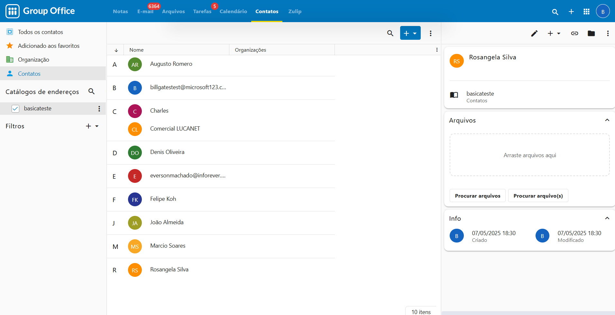The width and height of the screenshot is (615, 315).
Task: Uncheck the basicateste address book checkbox
Action: point(15,109)
